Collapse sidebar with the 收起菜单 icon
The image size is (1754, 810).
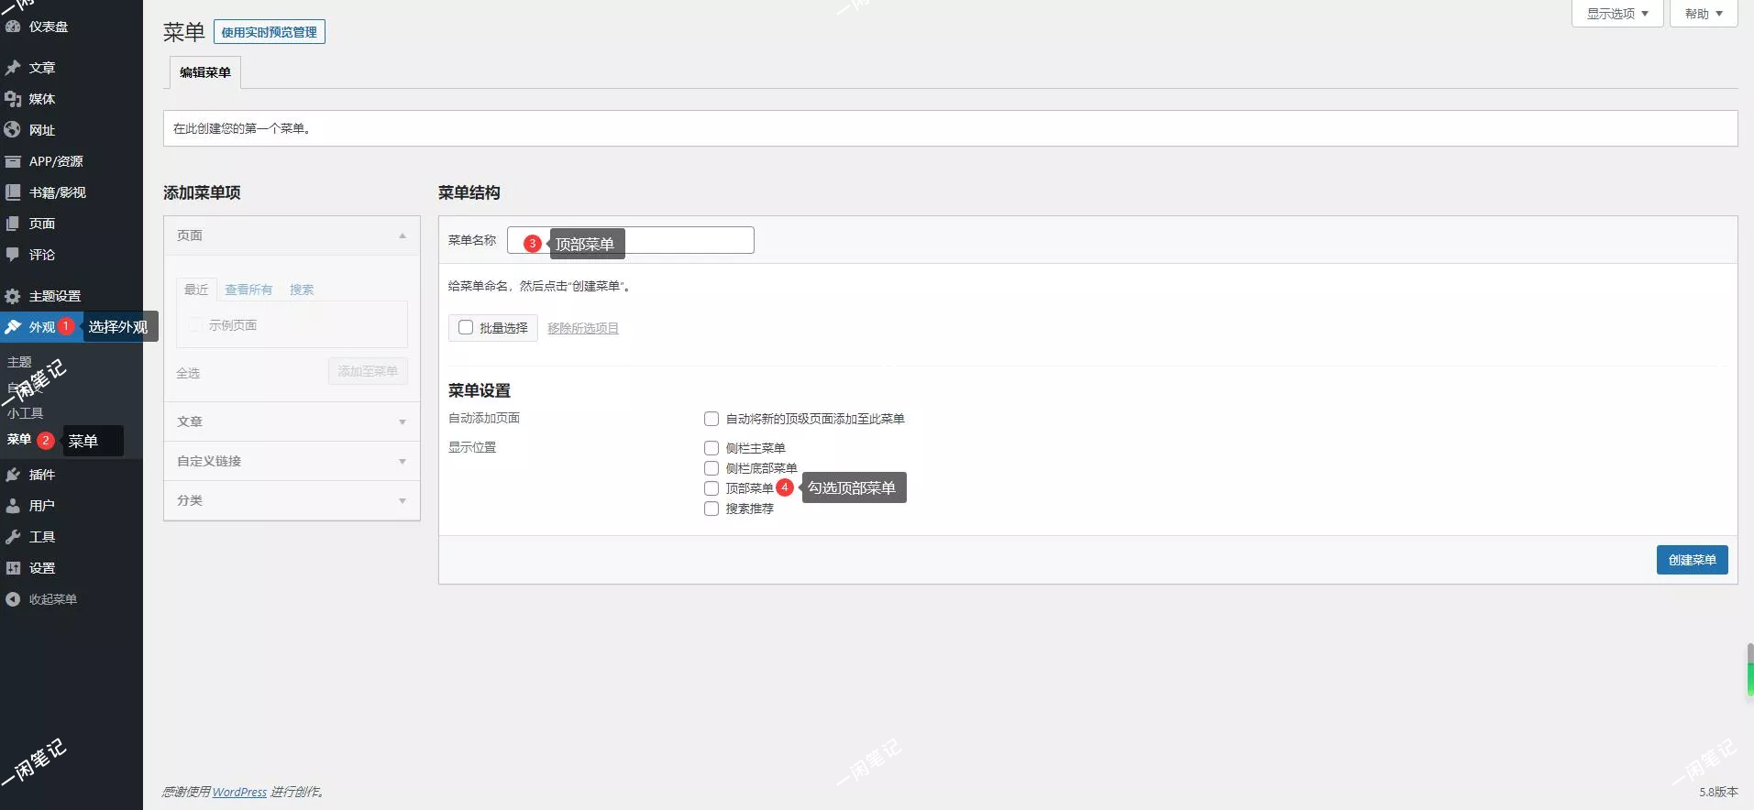13,599
